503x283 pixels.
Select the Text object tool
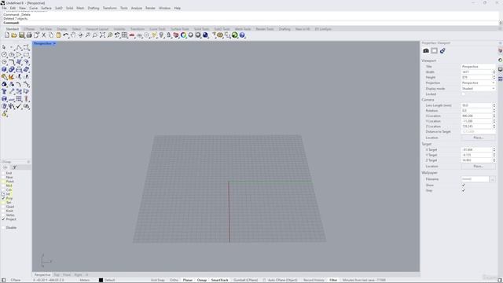tap(4, 91)
